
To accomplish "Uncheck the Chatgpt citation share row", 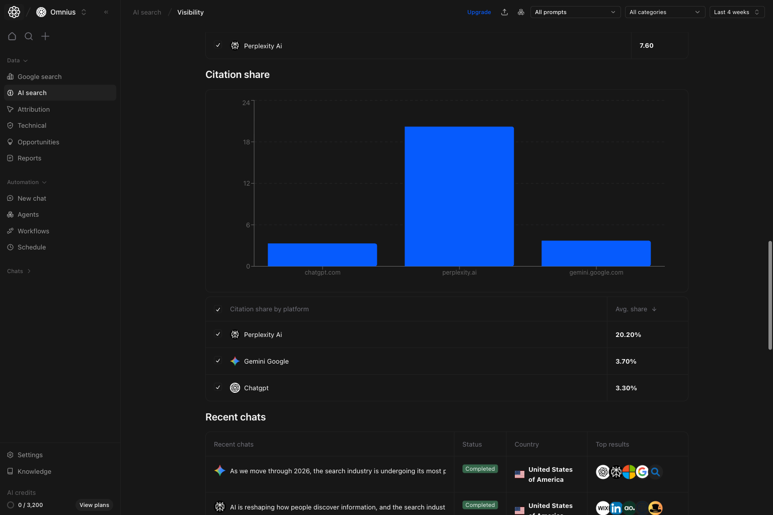I will coord(218,387).
